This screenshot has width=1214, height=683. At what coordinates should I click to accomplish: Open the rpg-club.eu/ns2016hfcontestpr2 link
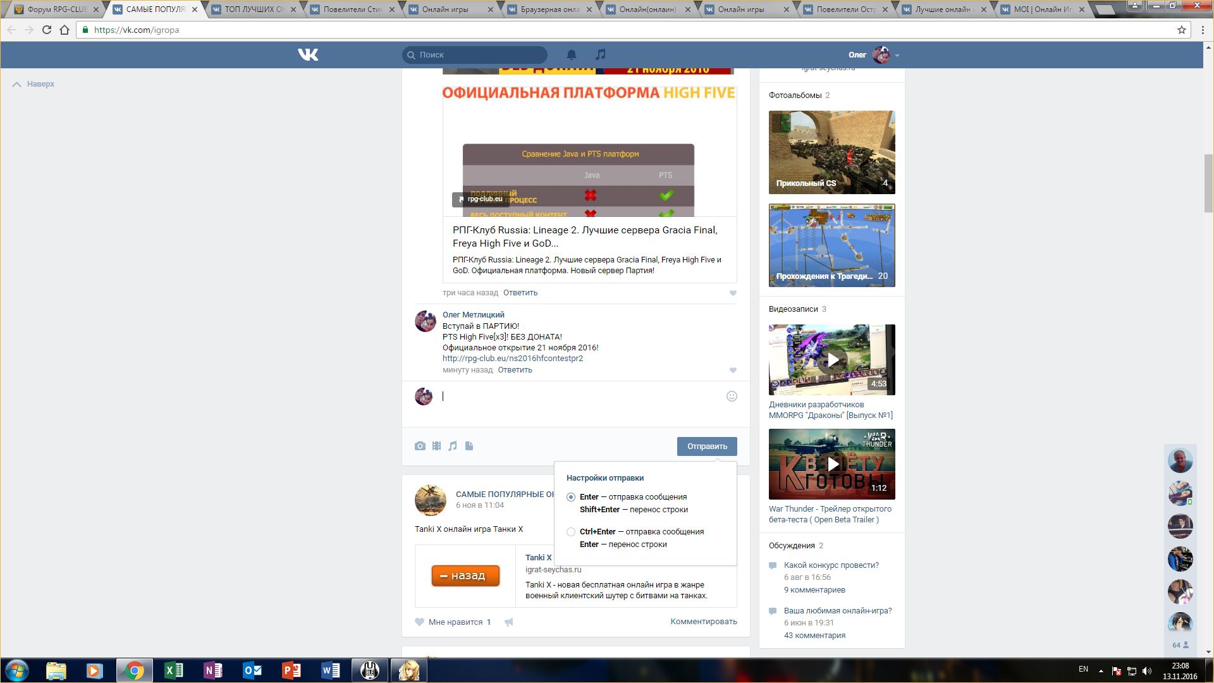click(x=513, y=359)
